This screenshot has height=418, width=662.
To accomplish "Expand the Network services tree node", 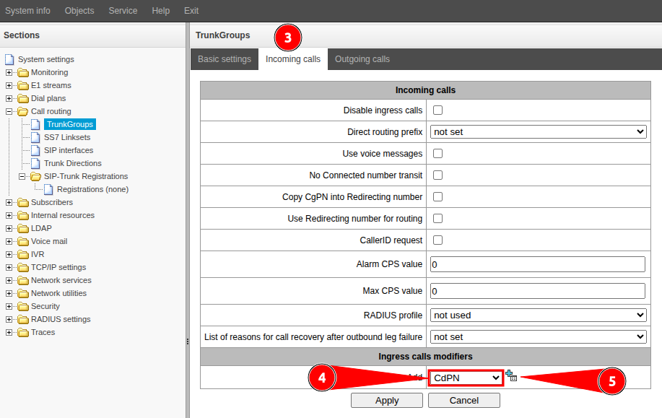I will click(9, 281).
